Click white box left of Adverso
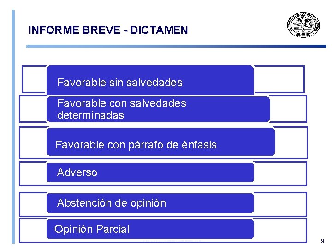The height and width of the screenshot is (249, 332). point(32,174)
